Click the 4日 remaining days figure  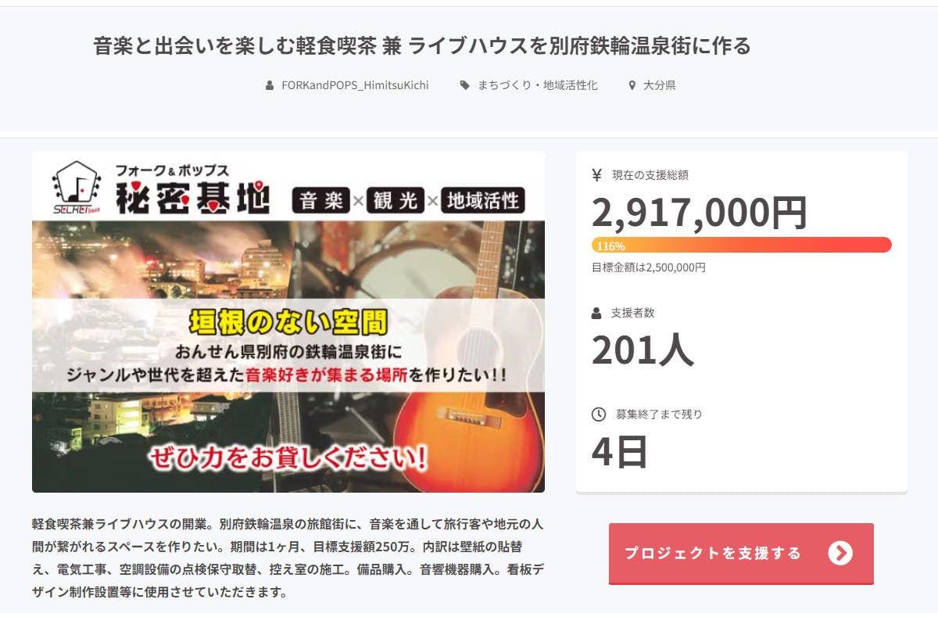[x=620, y=451]
